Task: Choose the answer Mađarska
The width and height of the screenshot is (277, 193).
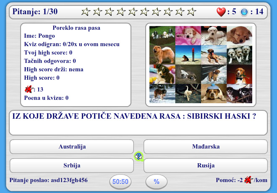Action: pos(206,147)
